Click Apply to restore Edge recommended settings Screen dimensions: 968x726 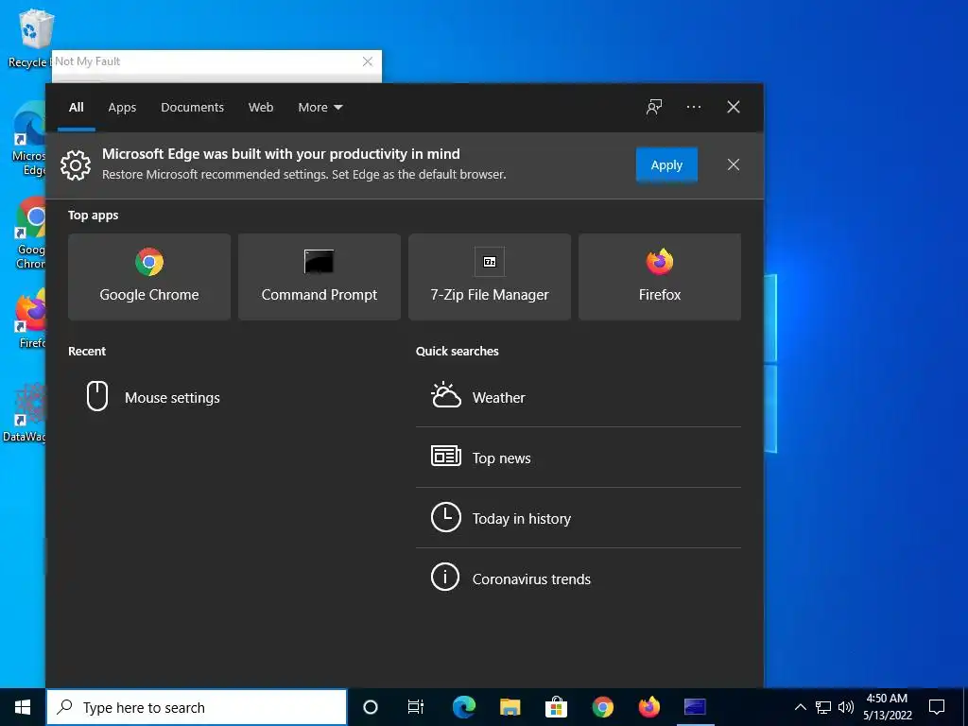click(x=666, y=164)
